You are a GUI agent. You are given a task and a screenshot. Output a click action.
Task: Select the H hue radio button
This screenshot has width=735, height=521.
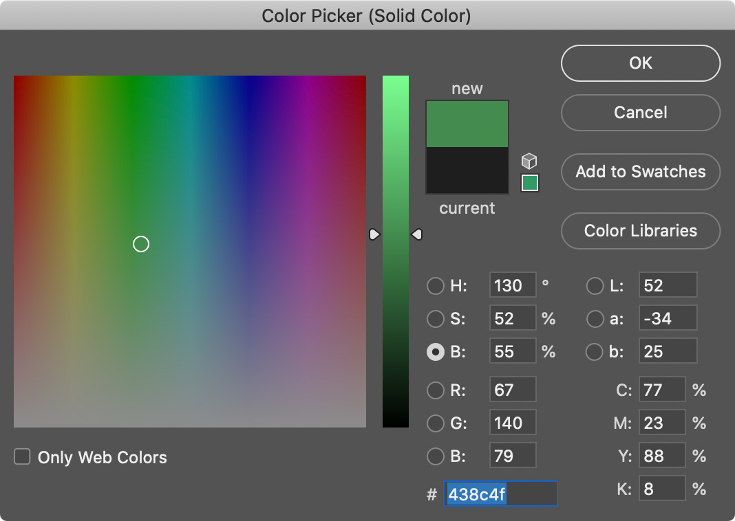pos(435,286)
